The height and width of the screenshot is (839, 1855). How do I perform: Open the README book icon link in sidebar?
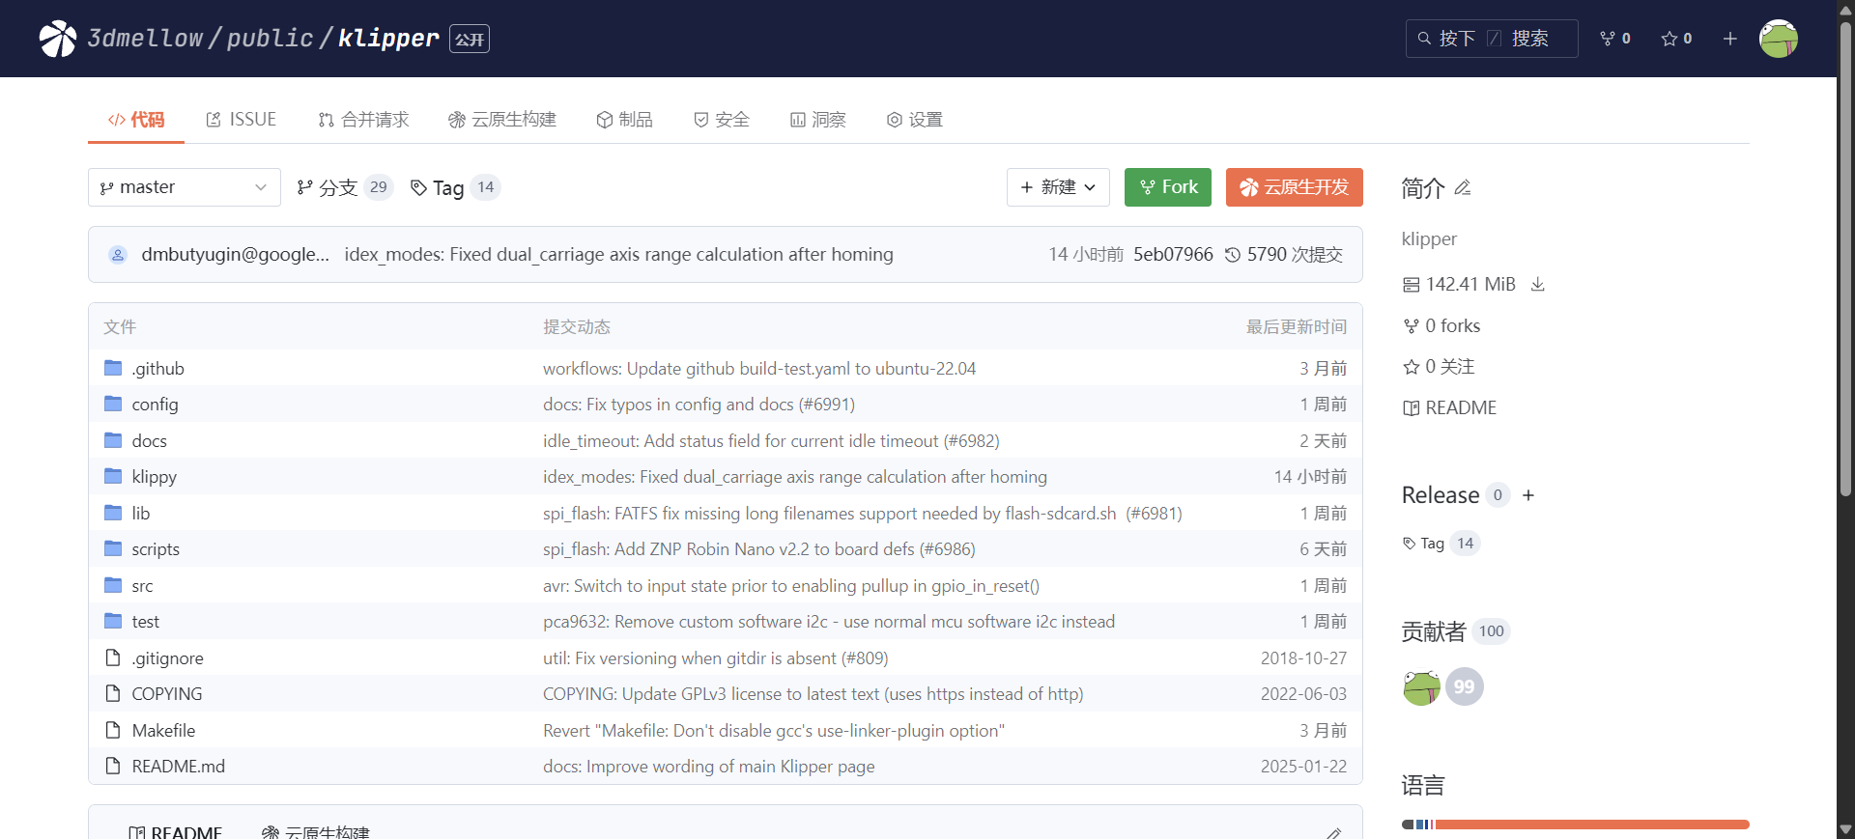(1412, 408)
